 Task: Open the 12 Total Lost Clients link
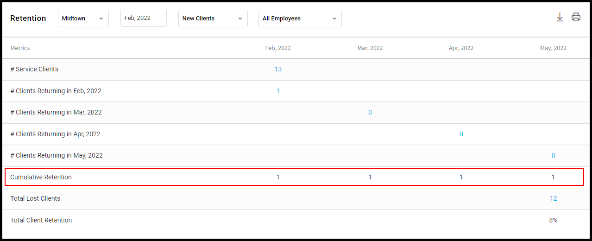coord(553,198)
